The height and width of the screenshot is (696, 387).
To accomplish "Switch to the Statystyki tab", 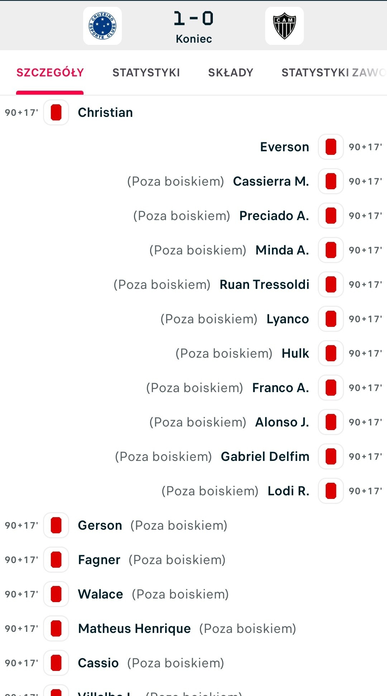I will pyautogui.click(x=146, y=73).
